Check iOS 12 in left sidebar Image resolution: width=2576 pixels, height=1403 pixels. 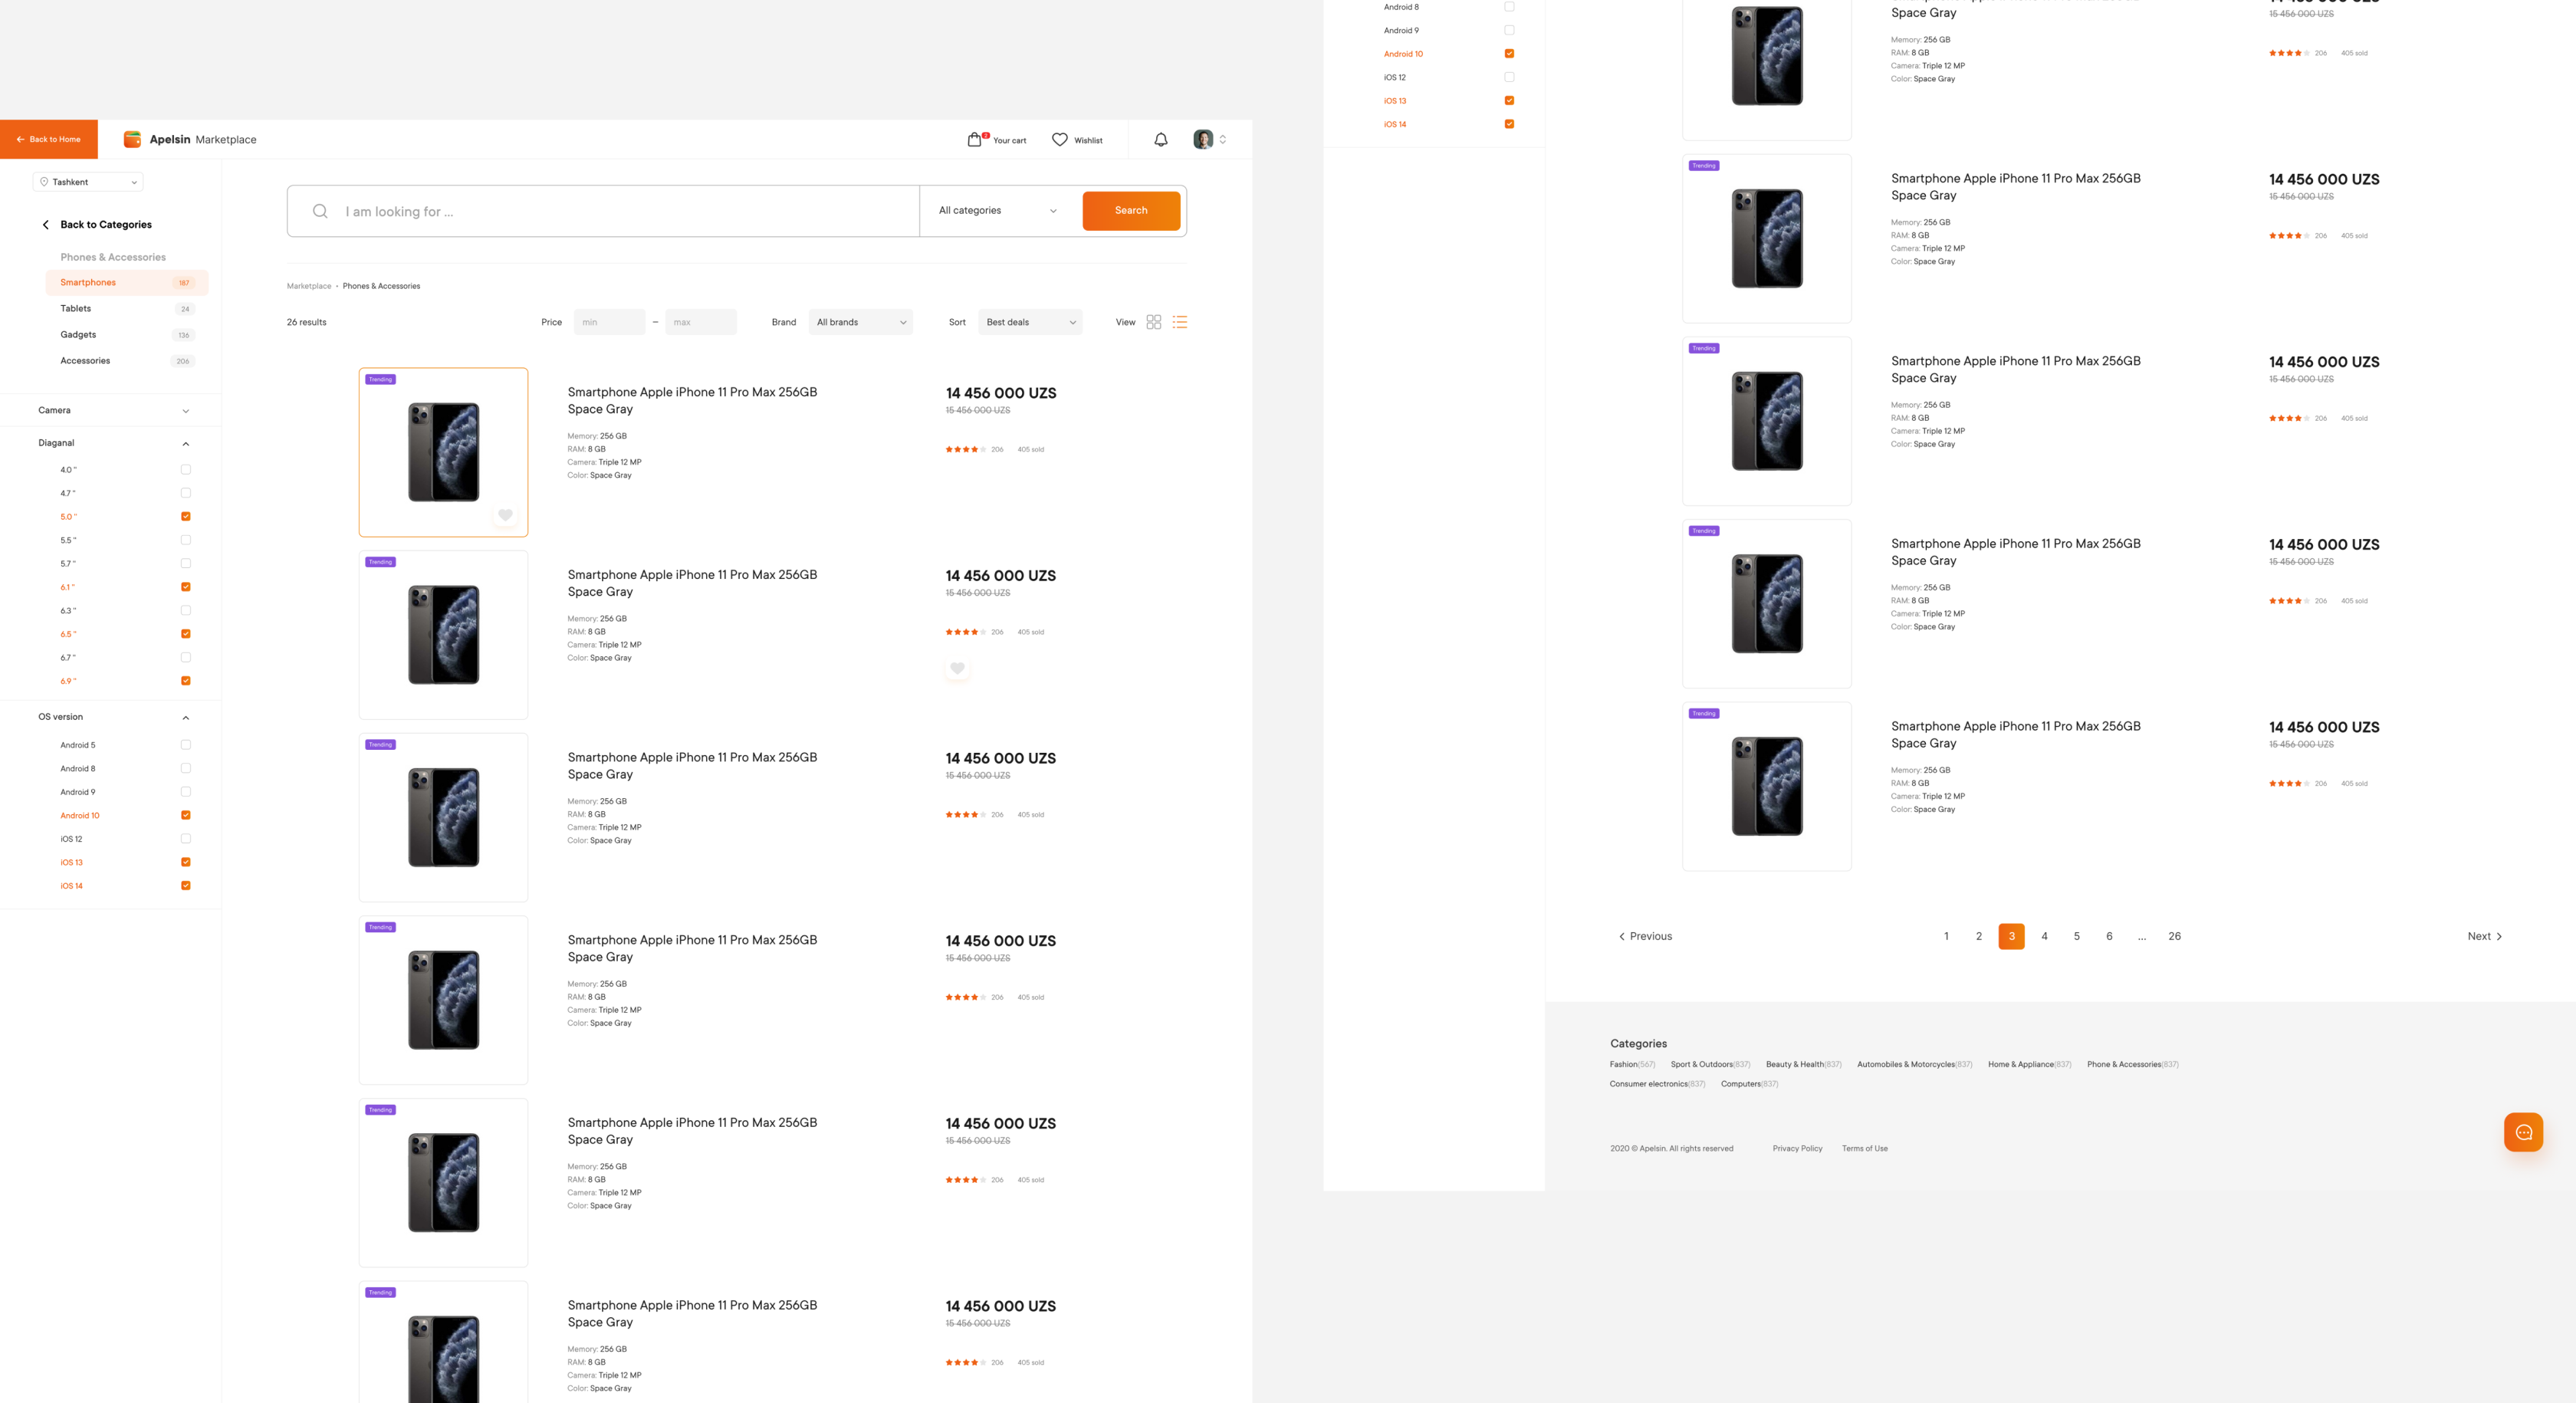coord(186,839)
